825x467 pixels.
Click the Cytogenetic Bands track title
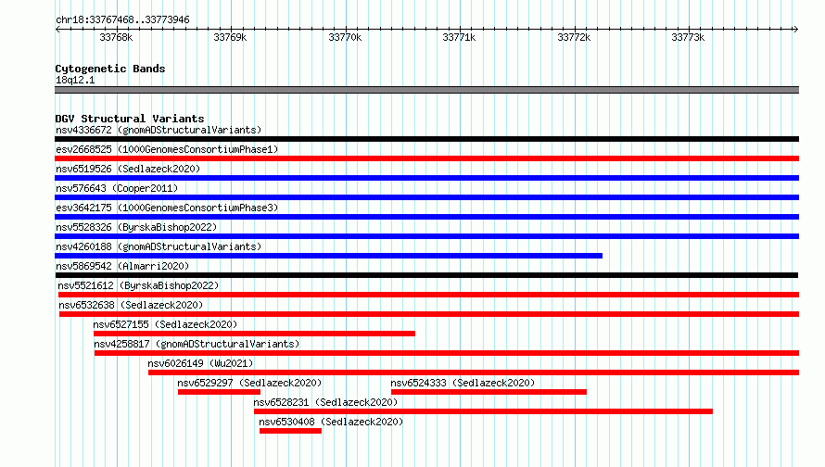pos(110,69)
